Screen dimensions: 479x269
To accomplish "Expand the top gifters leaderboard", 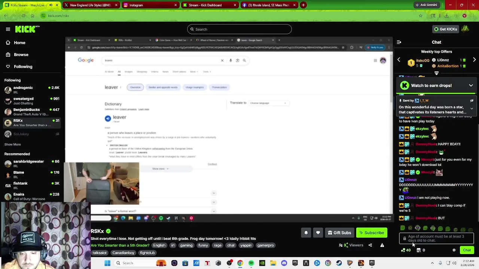I will pyautogui.click(x=436, y=73).
